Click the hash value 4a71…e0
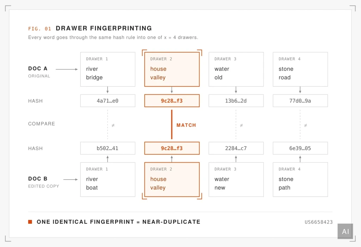 [108, 101]
